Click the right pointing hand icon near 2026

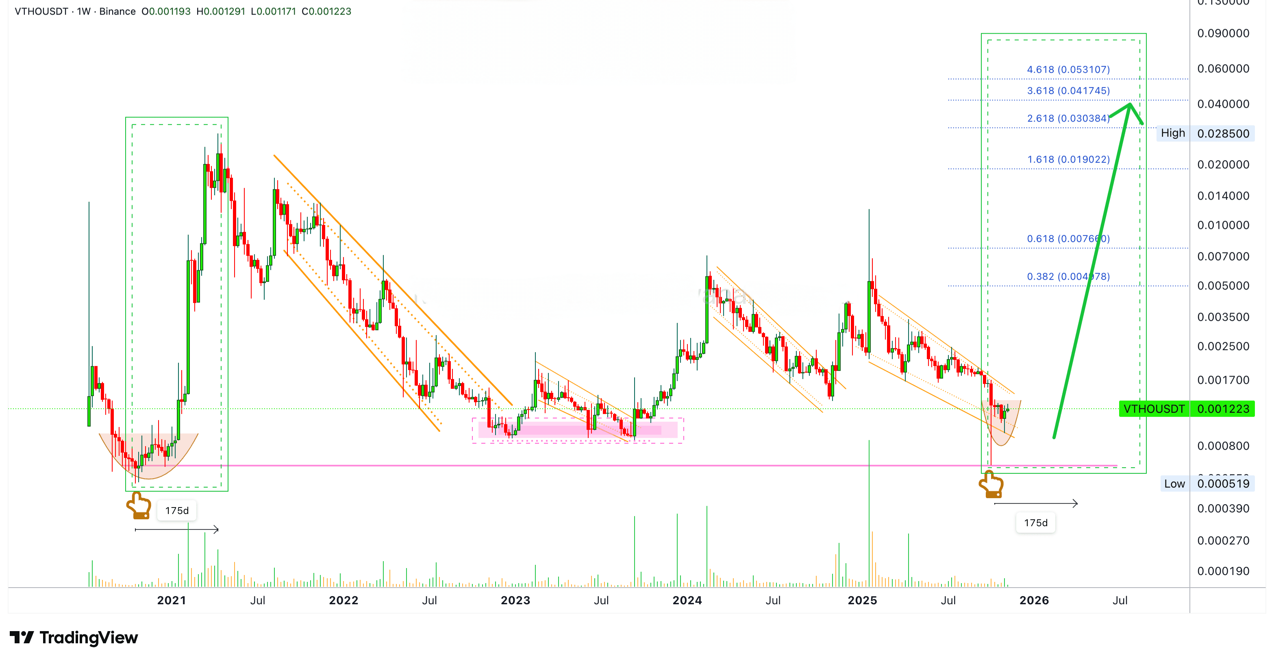tap(991, 484)
